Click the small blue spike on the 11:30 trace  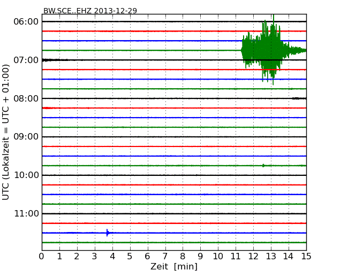point(108,233)
